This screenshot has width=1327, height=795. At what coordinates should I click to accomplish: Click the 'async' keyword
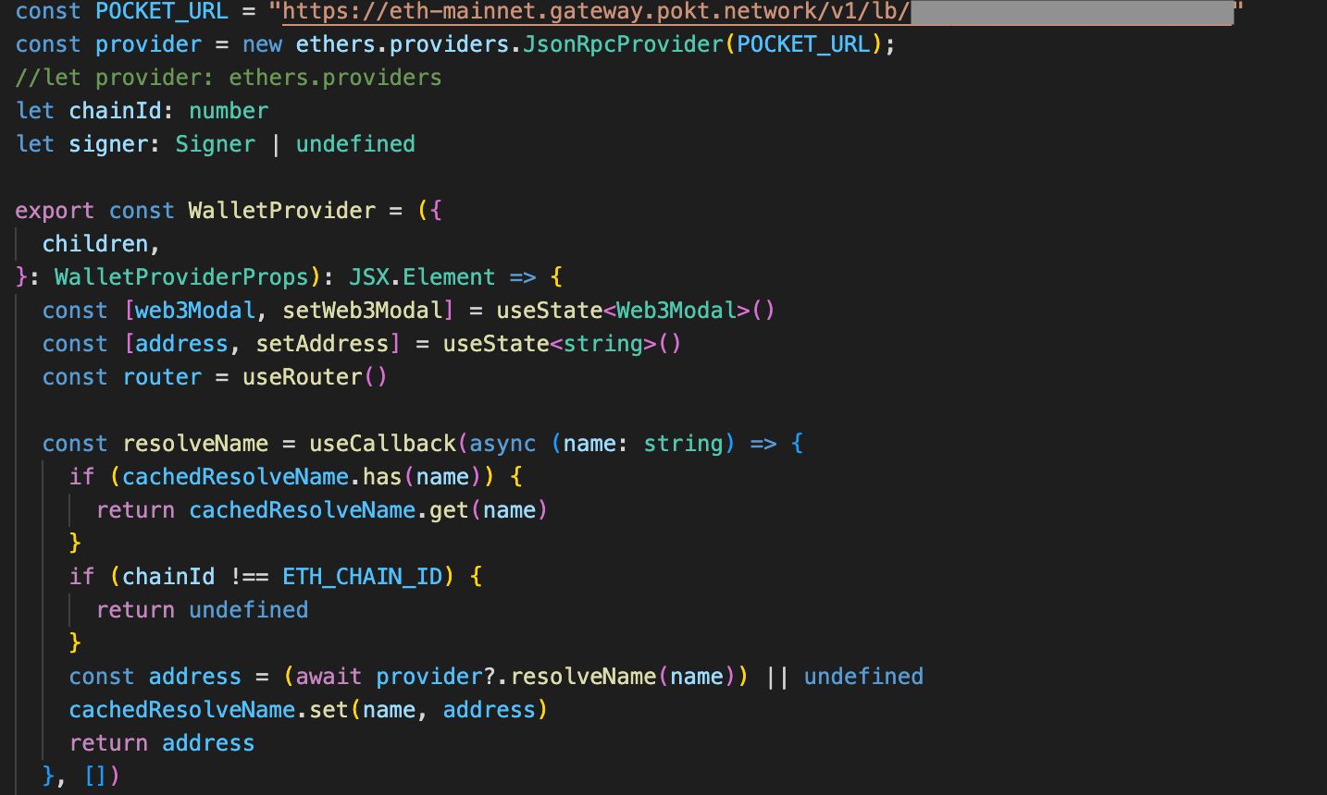click(x=502, y=444)
